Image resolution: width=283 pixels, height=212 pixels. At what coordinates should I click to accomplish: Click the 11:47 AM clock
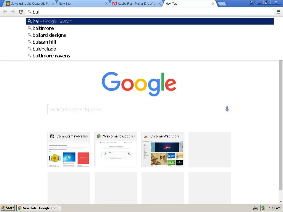pyautogui.click(x=274, y=208)
